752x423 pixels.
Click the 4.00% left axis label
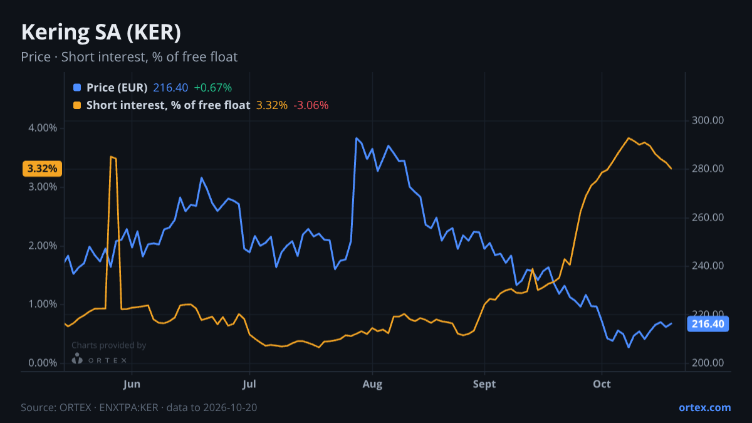point(43,128)
